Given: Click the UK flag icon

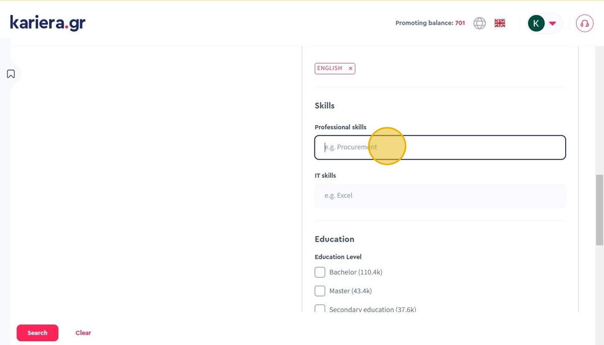Looking at the screenshot, I should coord(500,23).
